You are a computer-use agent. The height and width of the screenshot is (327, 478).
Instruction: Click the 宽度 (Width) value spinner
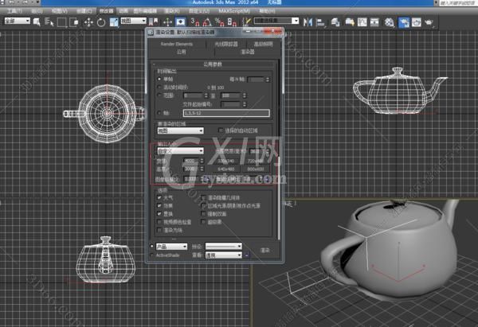tap(202, 160)
